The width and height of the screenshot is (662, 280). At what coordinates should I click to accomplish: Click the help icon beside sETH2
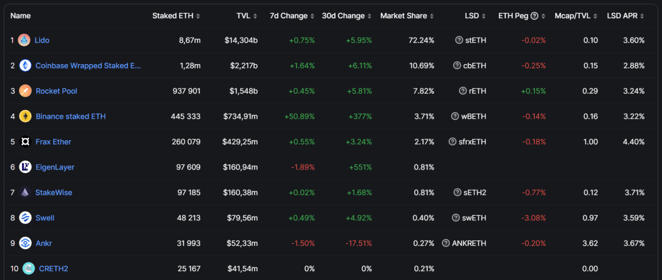click(457, 193)
